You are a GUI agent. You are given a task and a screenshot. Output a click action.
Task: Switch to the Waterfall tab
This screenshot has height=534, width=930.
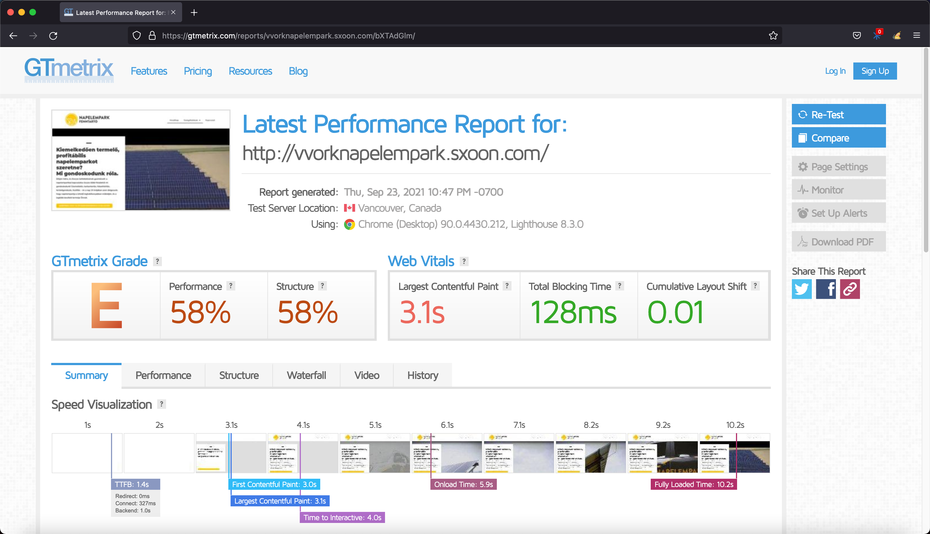click(x=306, y=375)
